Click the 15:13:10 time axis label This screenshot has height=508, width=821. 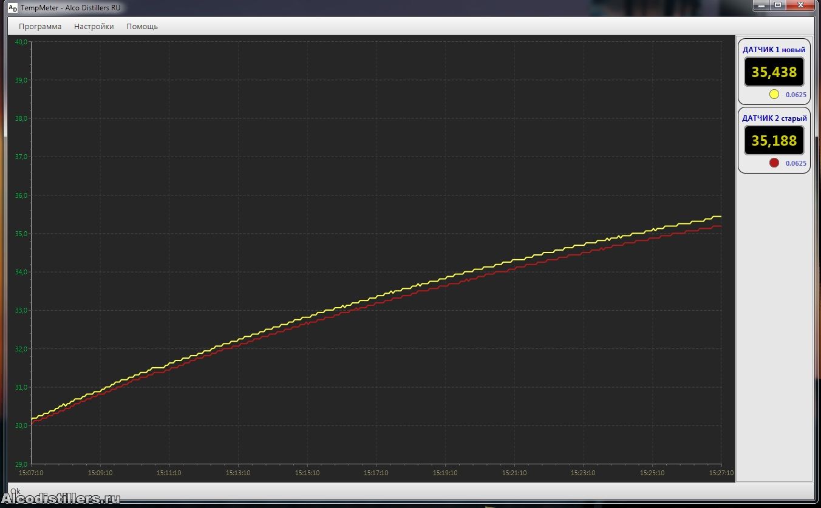coord(238,473)
